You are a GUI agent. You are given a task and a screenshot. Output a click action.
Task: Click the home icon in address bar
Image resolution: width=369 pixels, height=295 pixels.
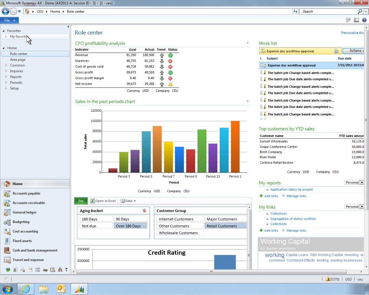(27, 11)
